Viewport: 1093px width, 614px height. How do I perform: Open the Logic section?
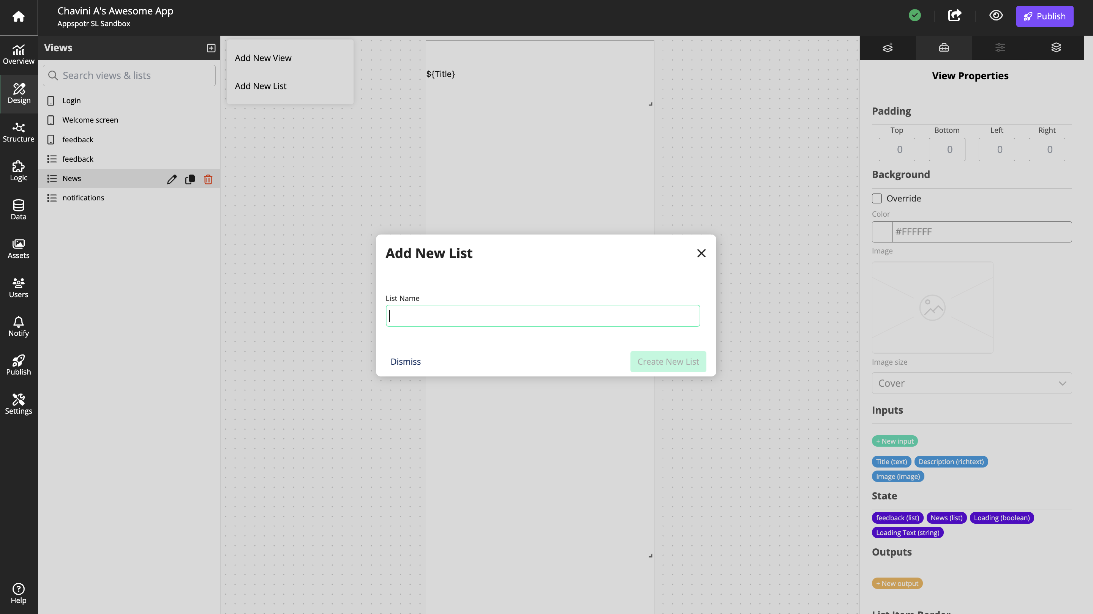(19, 171)
